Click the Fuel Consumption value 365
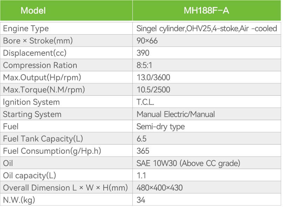This screenshot has height=208, width=283. pos(143,151)
